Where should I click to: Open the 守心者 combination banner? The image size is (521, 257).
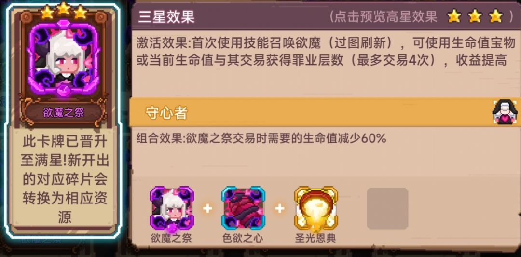[x=325, y=112]
